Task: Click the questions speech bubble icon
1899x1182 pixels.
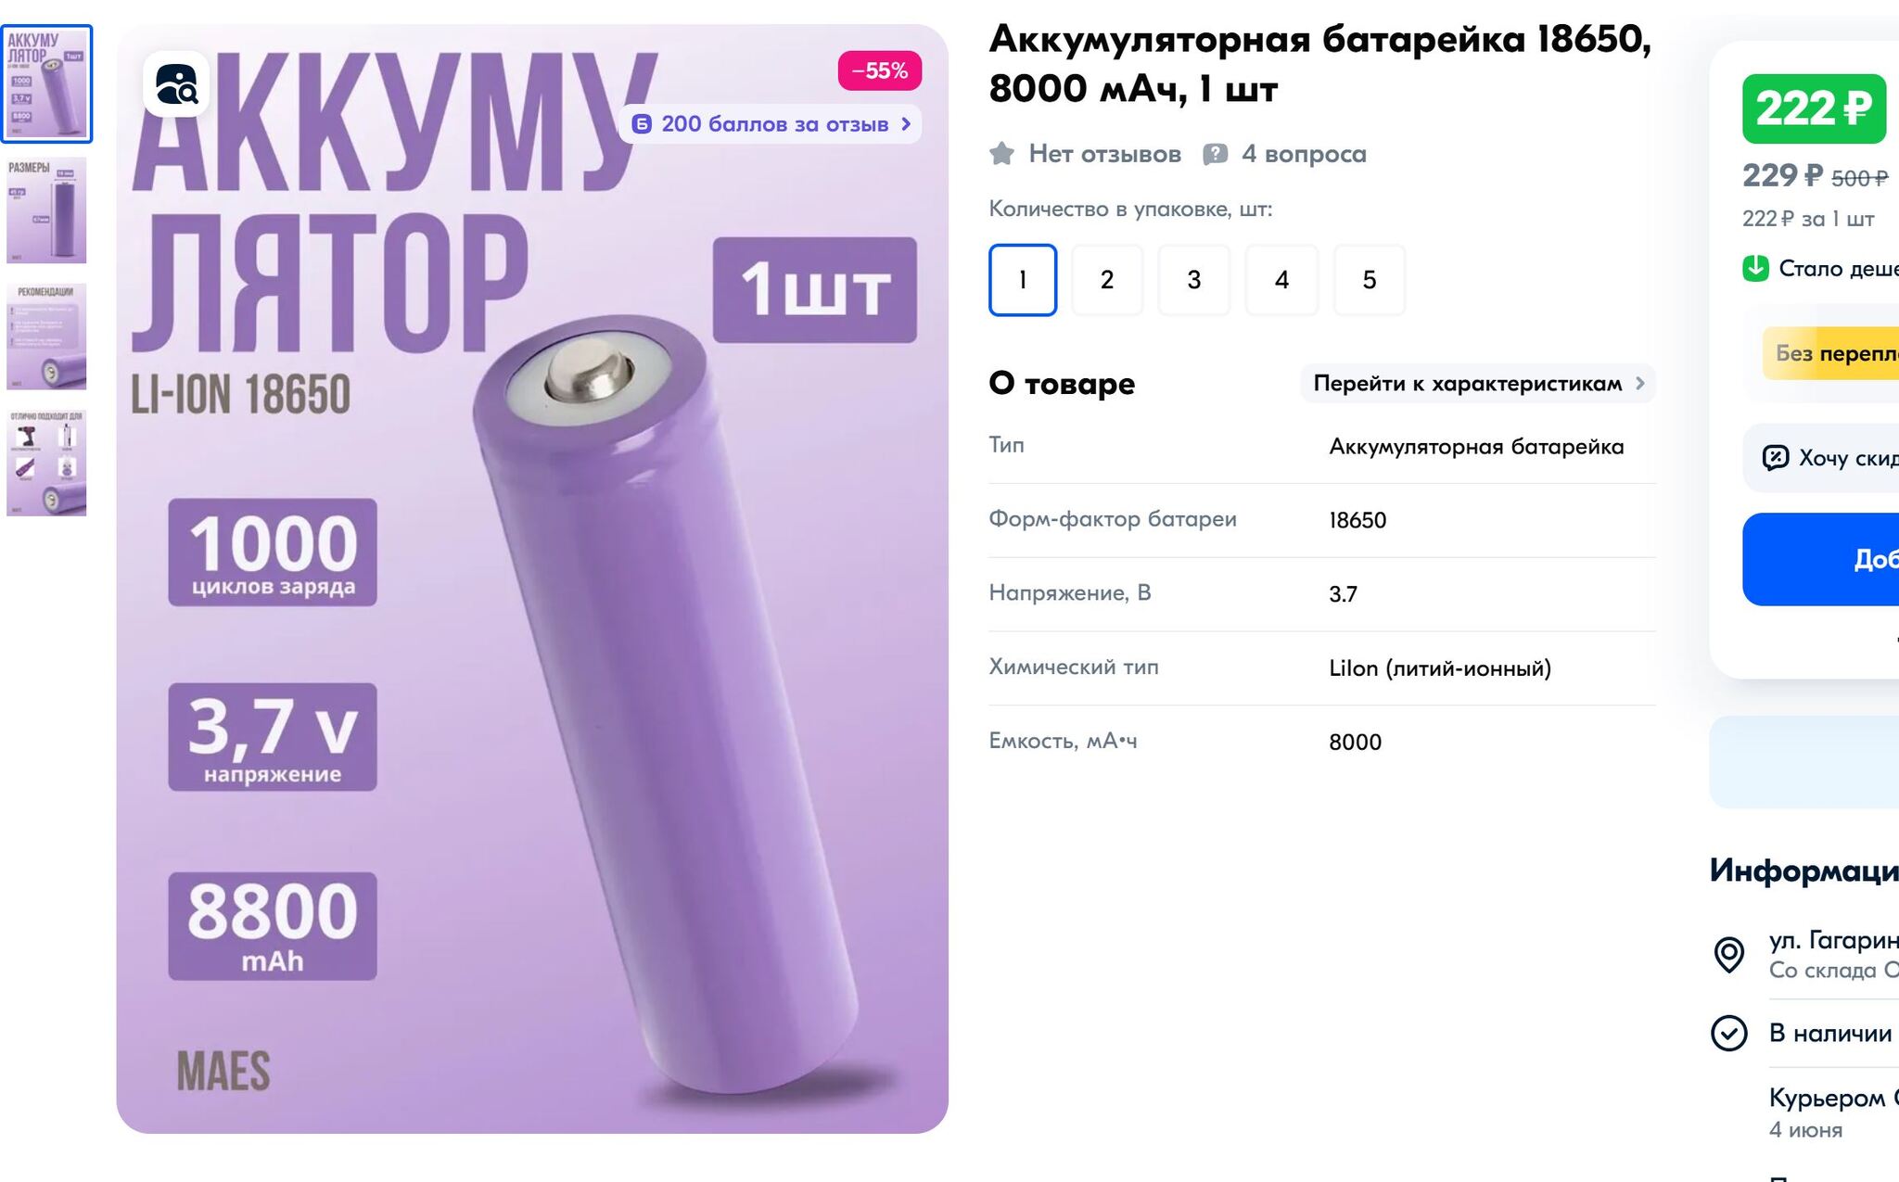Action: pos(1215,154)
